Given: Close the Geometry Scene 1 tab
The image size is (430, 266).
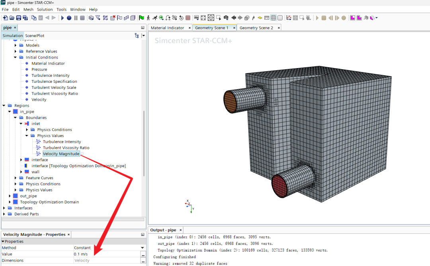Looking at the screenshot, I should coord(234,28).
